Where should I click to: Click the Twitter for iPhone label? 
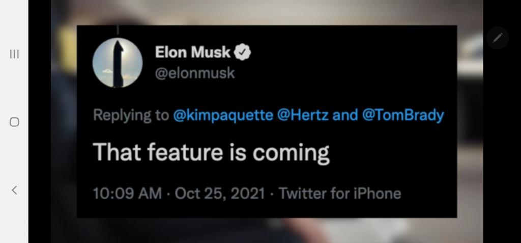[x=339, y=194]
